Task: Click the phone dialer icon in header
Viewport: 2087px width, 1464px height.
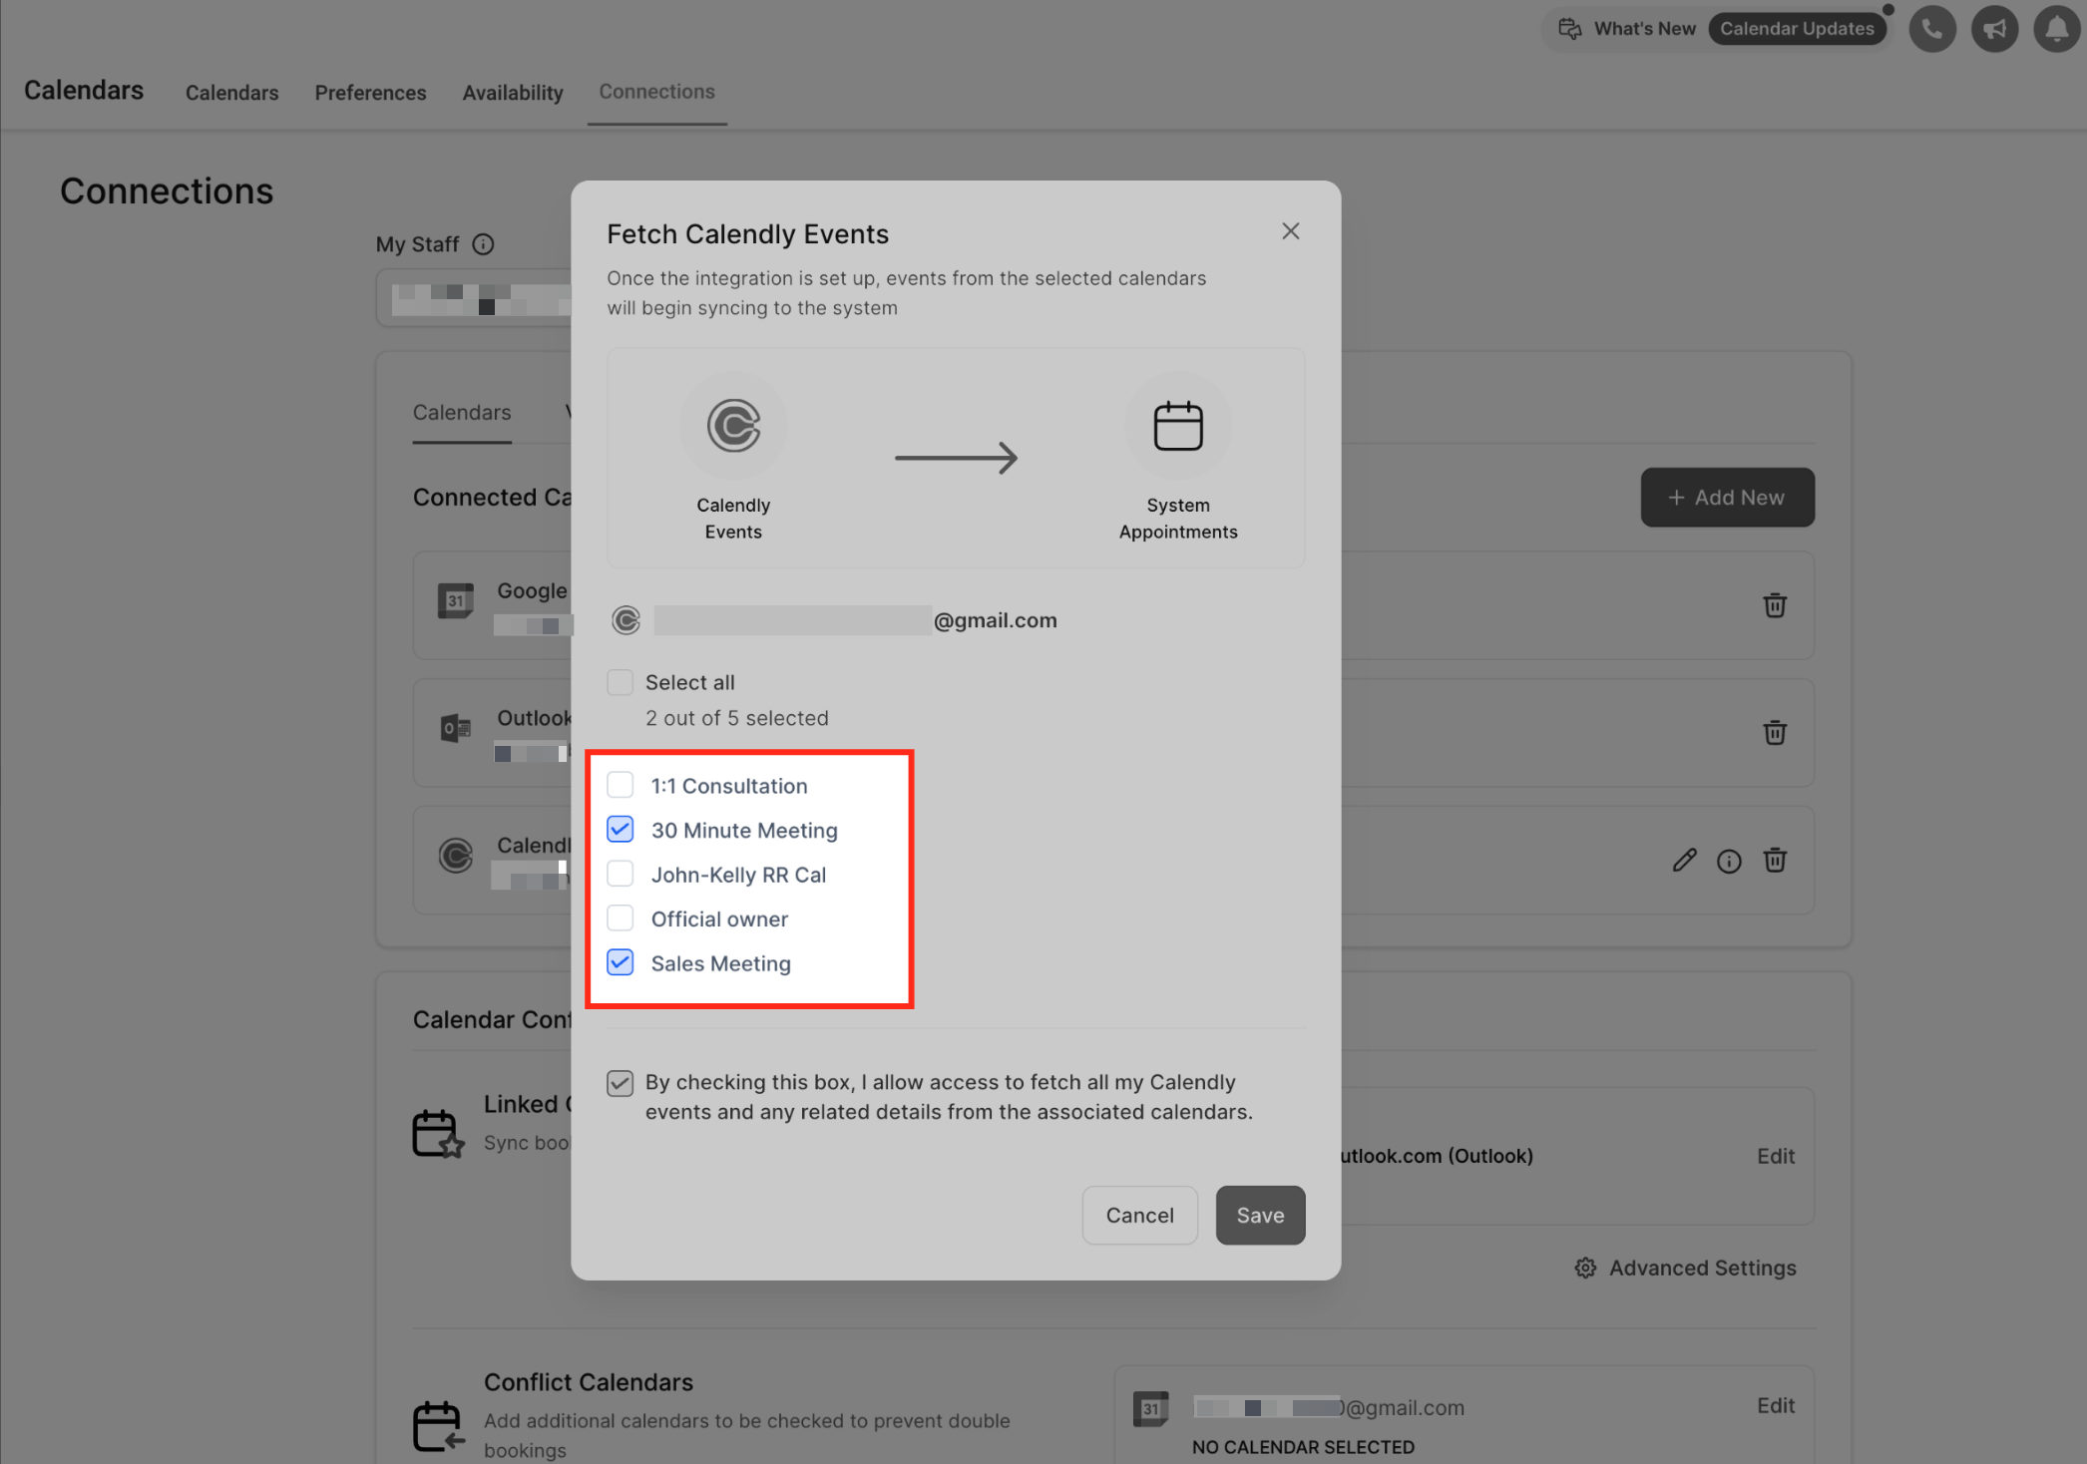Action: click(x=1931, y=29)
